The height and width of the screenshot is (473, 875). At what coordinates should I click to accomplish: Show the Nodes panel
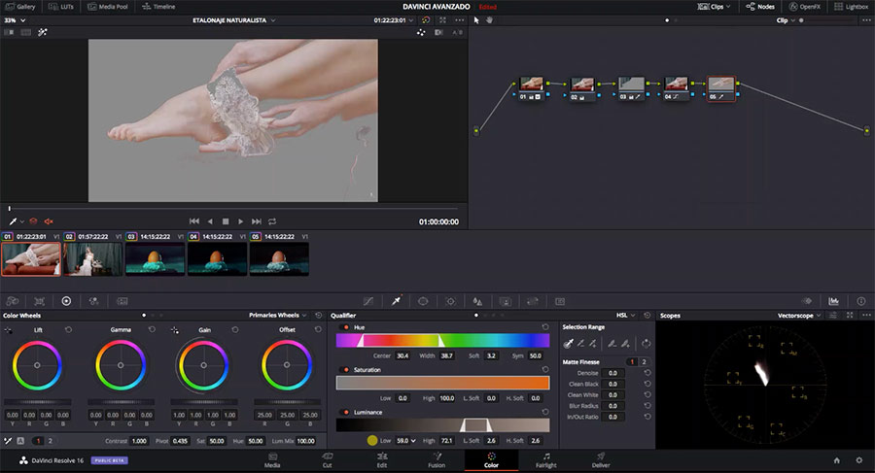[x=760, y=7]
